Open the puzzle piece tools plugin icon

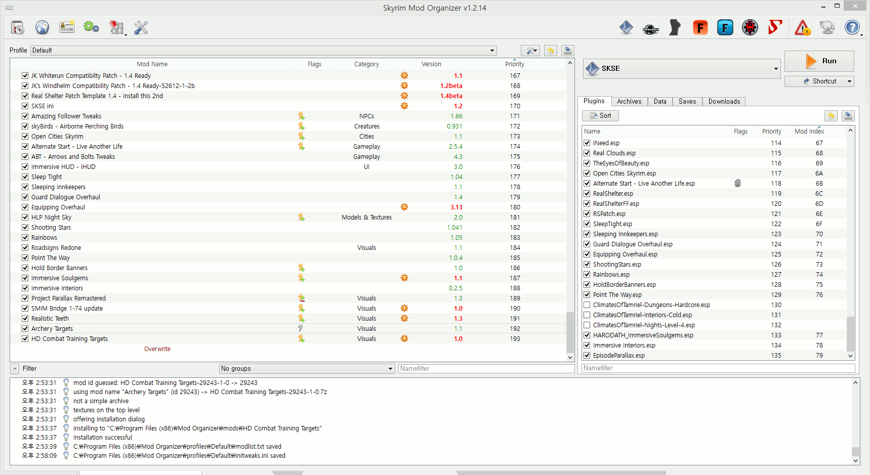coord(117,27)
